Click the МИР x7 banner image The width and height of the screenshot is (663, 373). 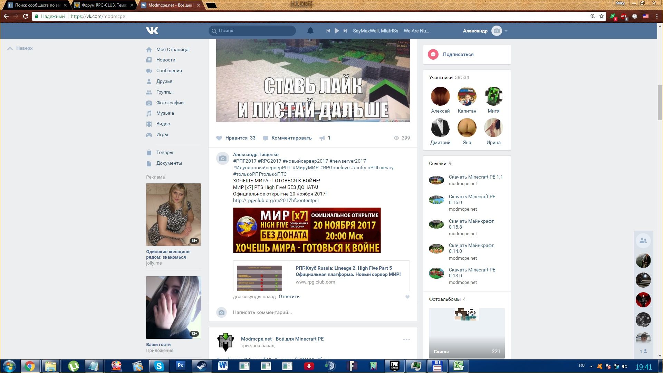click(307, 230)
